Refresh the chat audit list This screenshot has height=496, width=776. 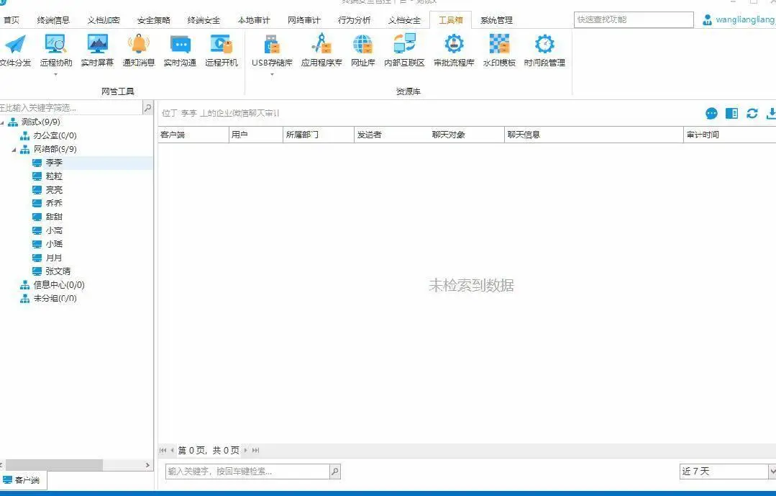click(x=752, y=113)
